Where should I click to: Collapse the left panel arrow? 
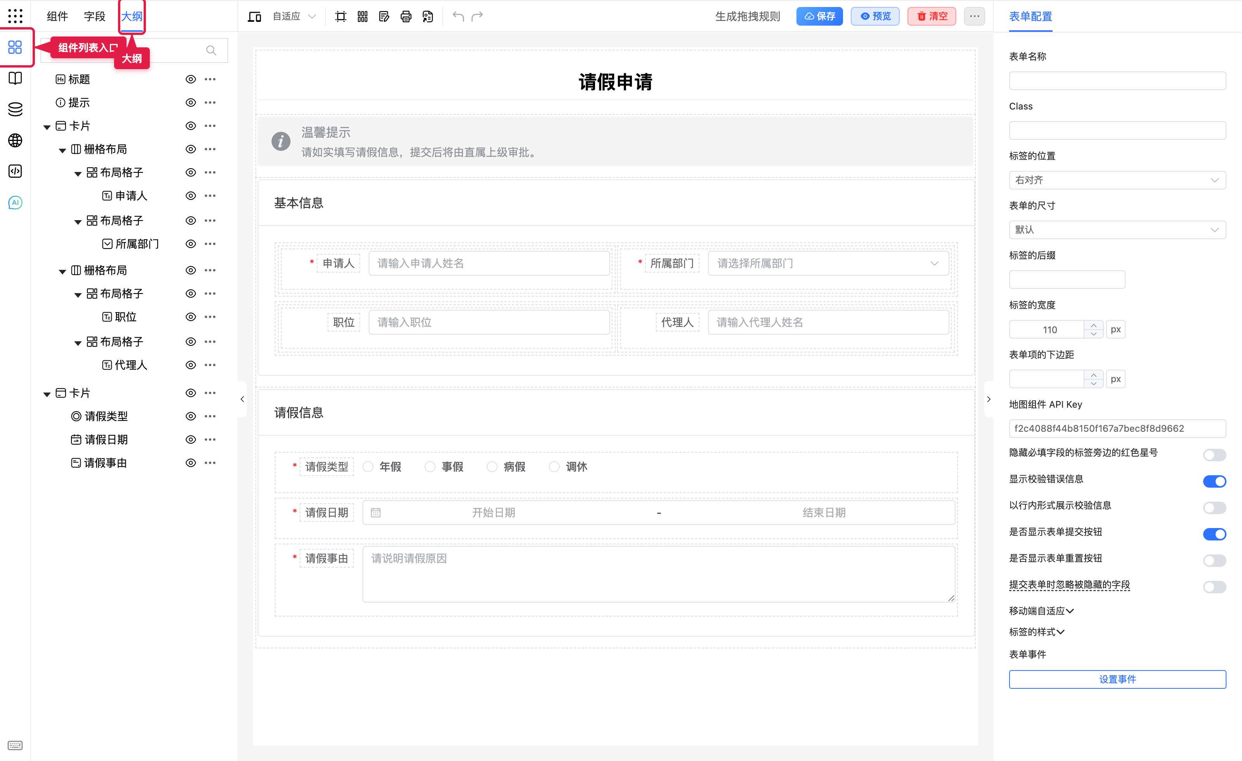(x=243, y=399)
